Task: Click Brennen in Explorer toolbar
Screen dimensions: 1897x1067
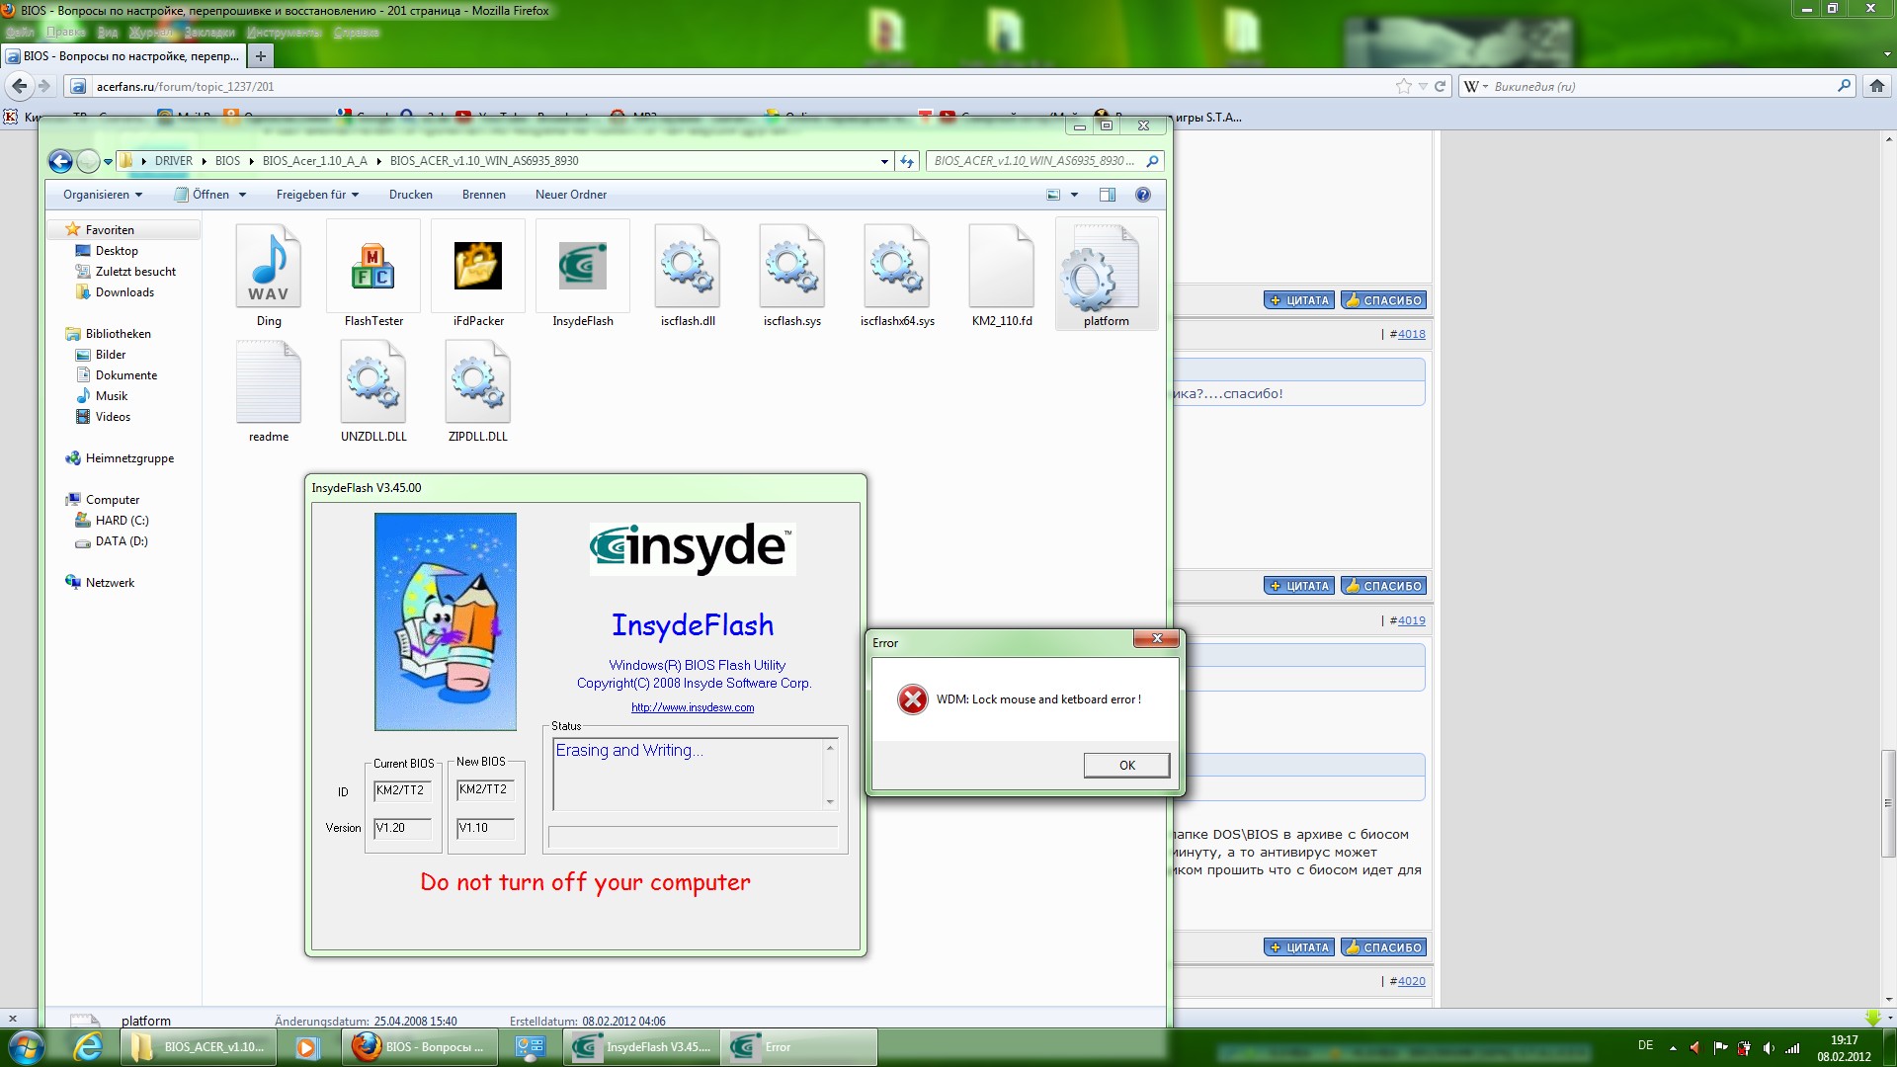Action: tap(484, 195)
